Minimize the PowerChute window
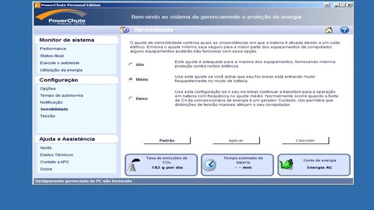This screenshot has width=374, height=210. 337,5
